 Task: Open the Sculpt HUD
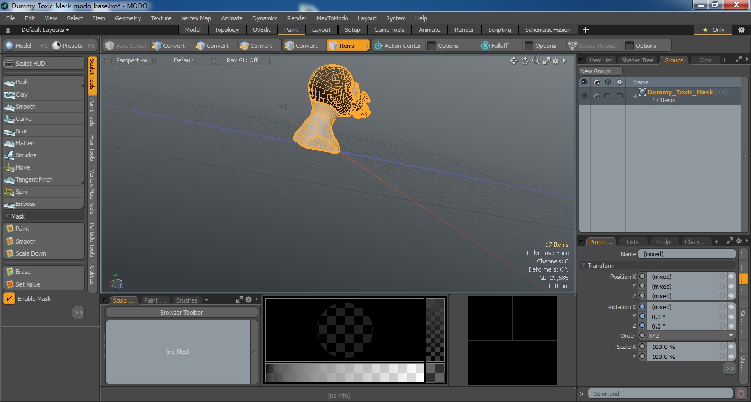click(x=44, y=64)
